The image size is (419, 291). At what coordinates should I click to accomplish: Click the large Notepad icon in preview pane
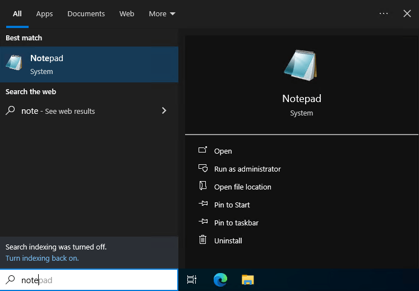301,65
